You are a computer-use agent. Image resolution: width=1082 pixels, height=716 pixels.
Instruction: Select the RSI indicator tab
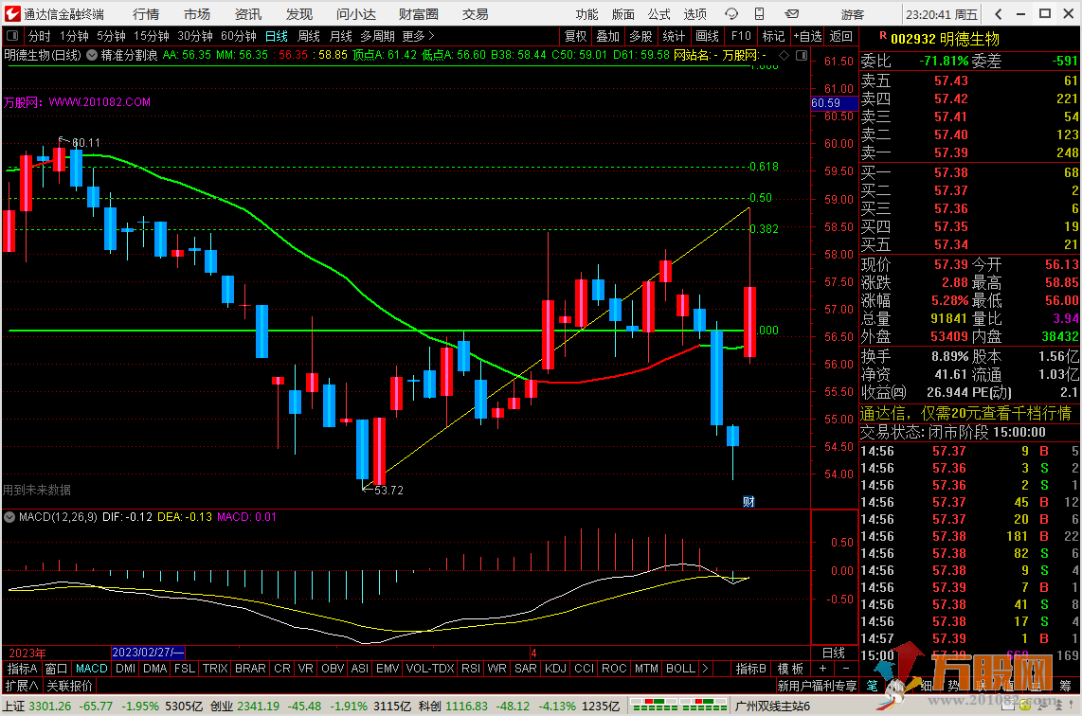point(471,669)
